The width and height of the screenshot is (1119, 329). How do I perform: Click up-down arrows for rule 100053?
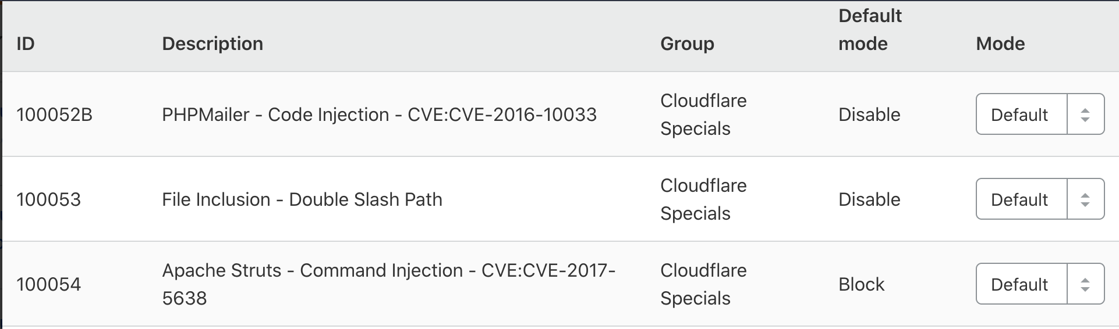[x=1085, y=199]
